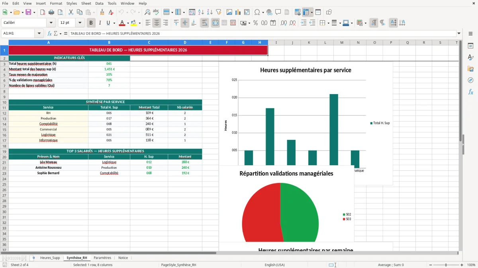Toggle Align Right

(x=166, y=23)
